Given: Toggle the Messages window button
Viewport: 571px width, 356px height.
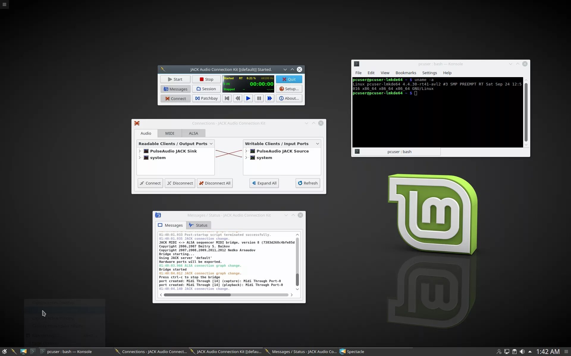Looking at the screenshot, I should (x=175, y=89).
